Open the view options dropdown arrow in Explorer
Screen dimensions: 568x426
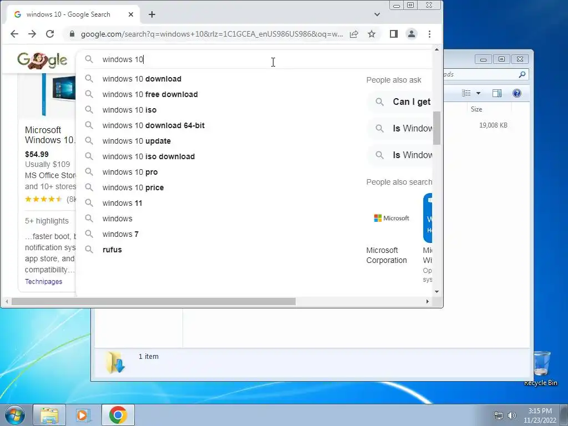click(478, 93)
